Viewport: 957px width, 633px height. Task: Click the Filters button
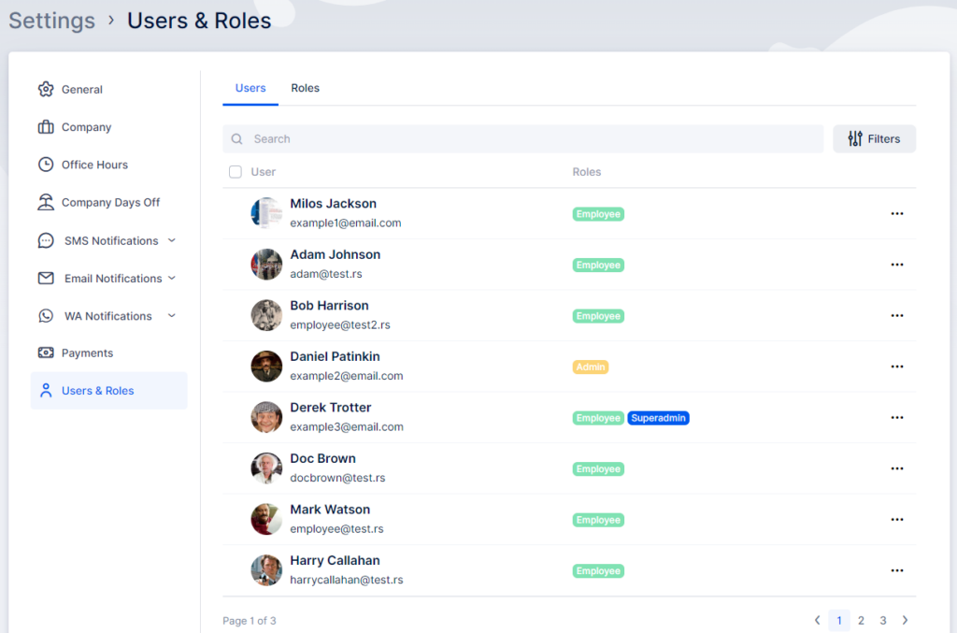point(874,138)
